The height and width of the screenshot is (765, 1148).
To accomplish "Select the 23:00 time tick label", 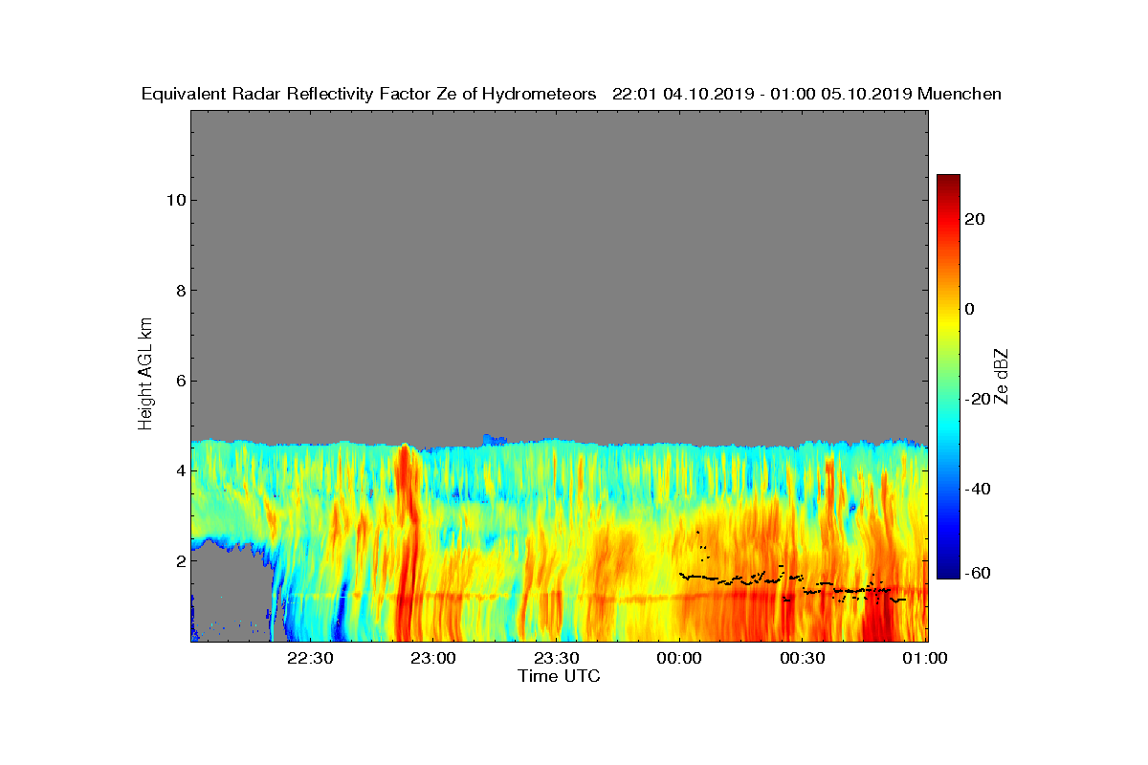I will click(x=432, y=659).
